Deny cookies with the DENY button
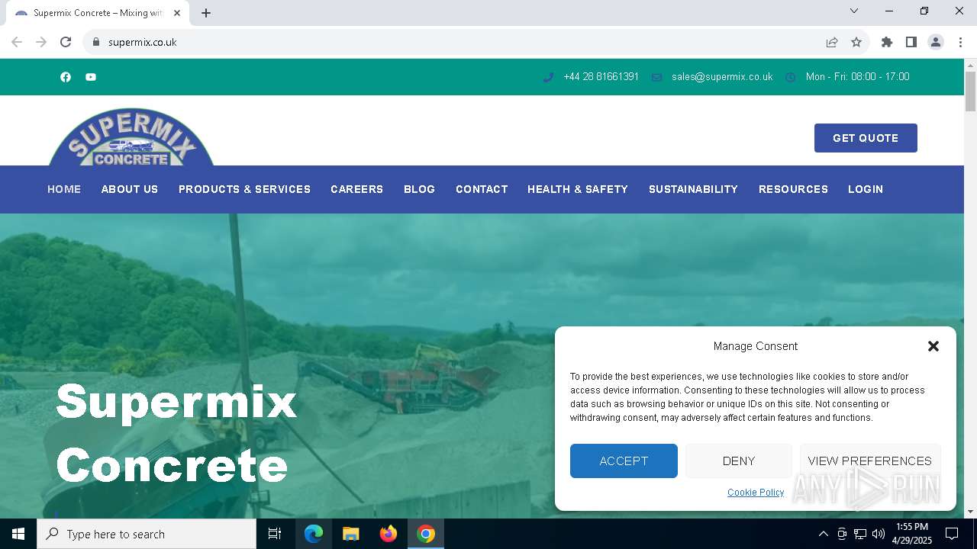Image resolution: width=977 pixels, height=549 pixels. (739, 461)
